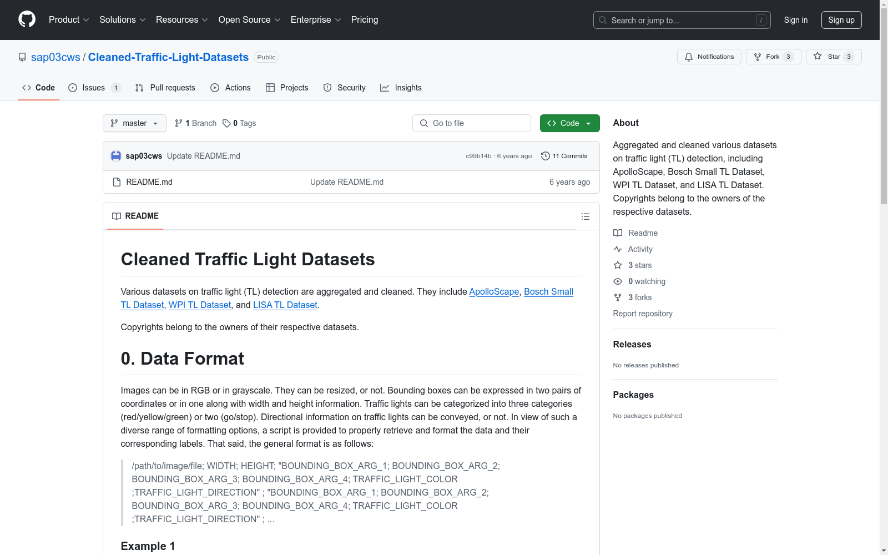Open the sap03cws owner profile link
Screen dimensions: 888x555
coord(56,57)
